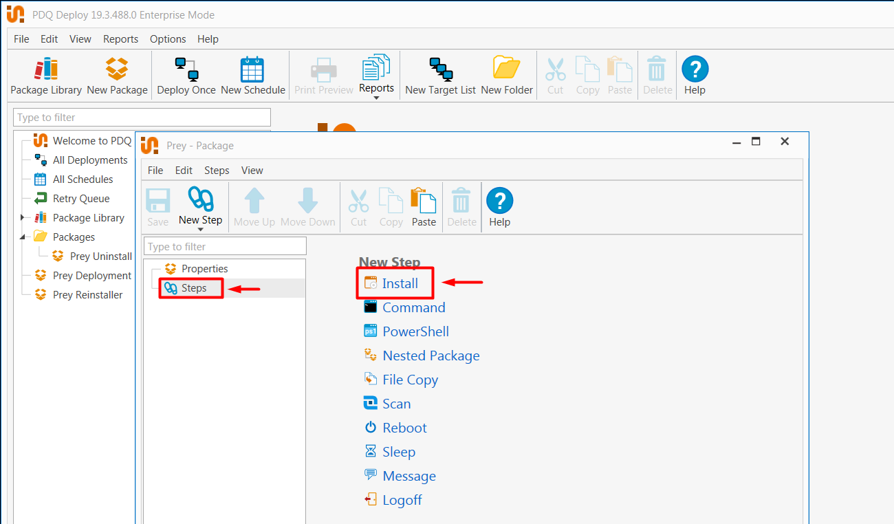Click the New Folder toolbar icon
This screenshot has width=894, height=524.
(x=507, y=76)
